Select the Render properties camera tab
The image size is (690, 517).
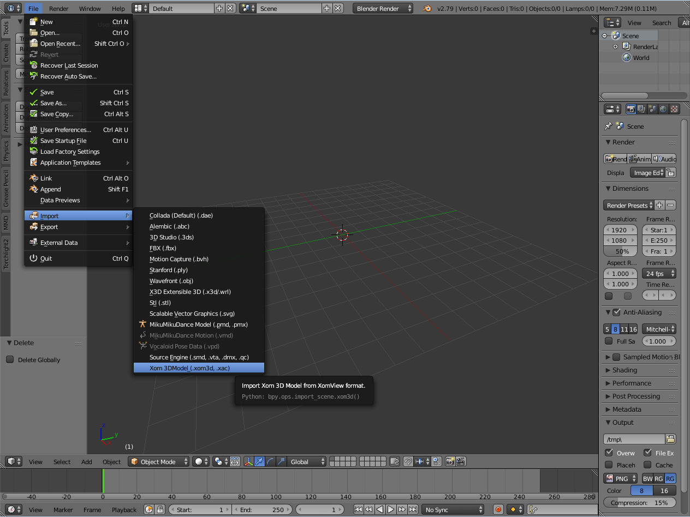click(x=630, y=109)
